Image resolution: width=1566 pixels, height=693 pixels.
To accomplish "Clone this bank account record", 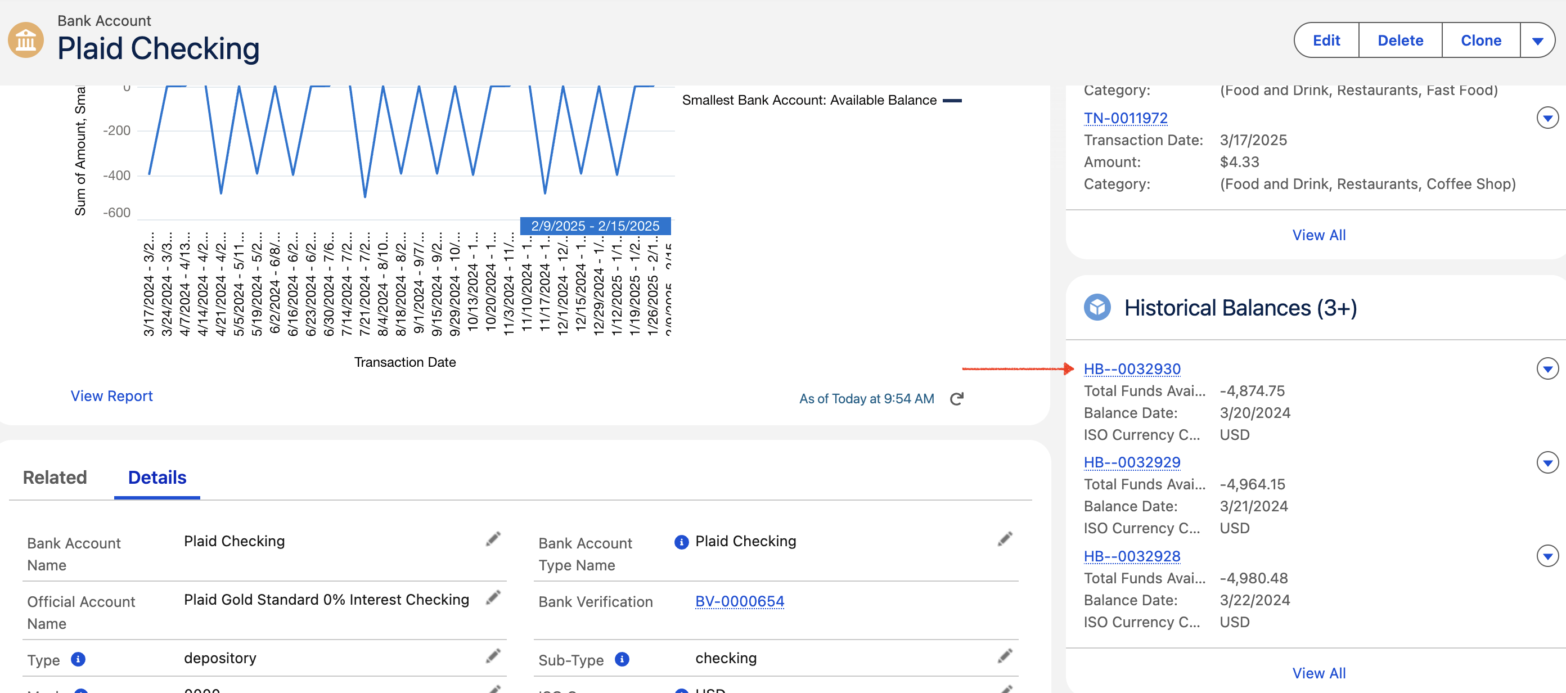I will [x=1481, y=40].
